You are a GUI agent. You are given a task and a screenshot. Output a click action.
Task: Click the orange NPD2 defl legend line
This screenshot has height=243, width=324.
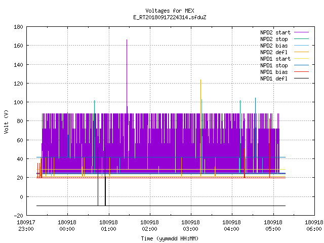coord(301,52)
